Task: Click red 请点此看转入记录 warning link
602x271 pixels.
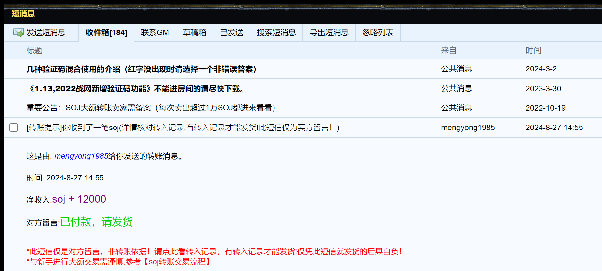Action: (x=186, y=252)
